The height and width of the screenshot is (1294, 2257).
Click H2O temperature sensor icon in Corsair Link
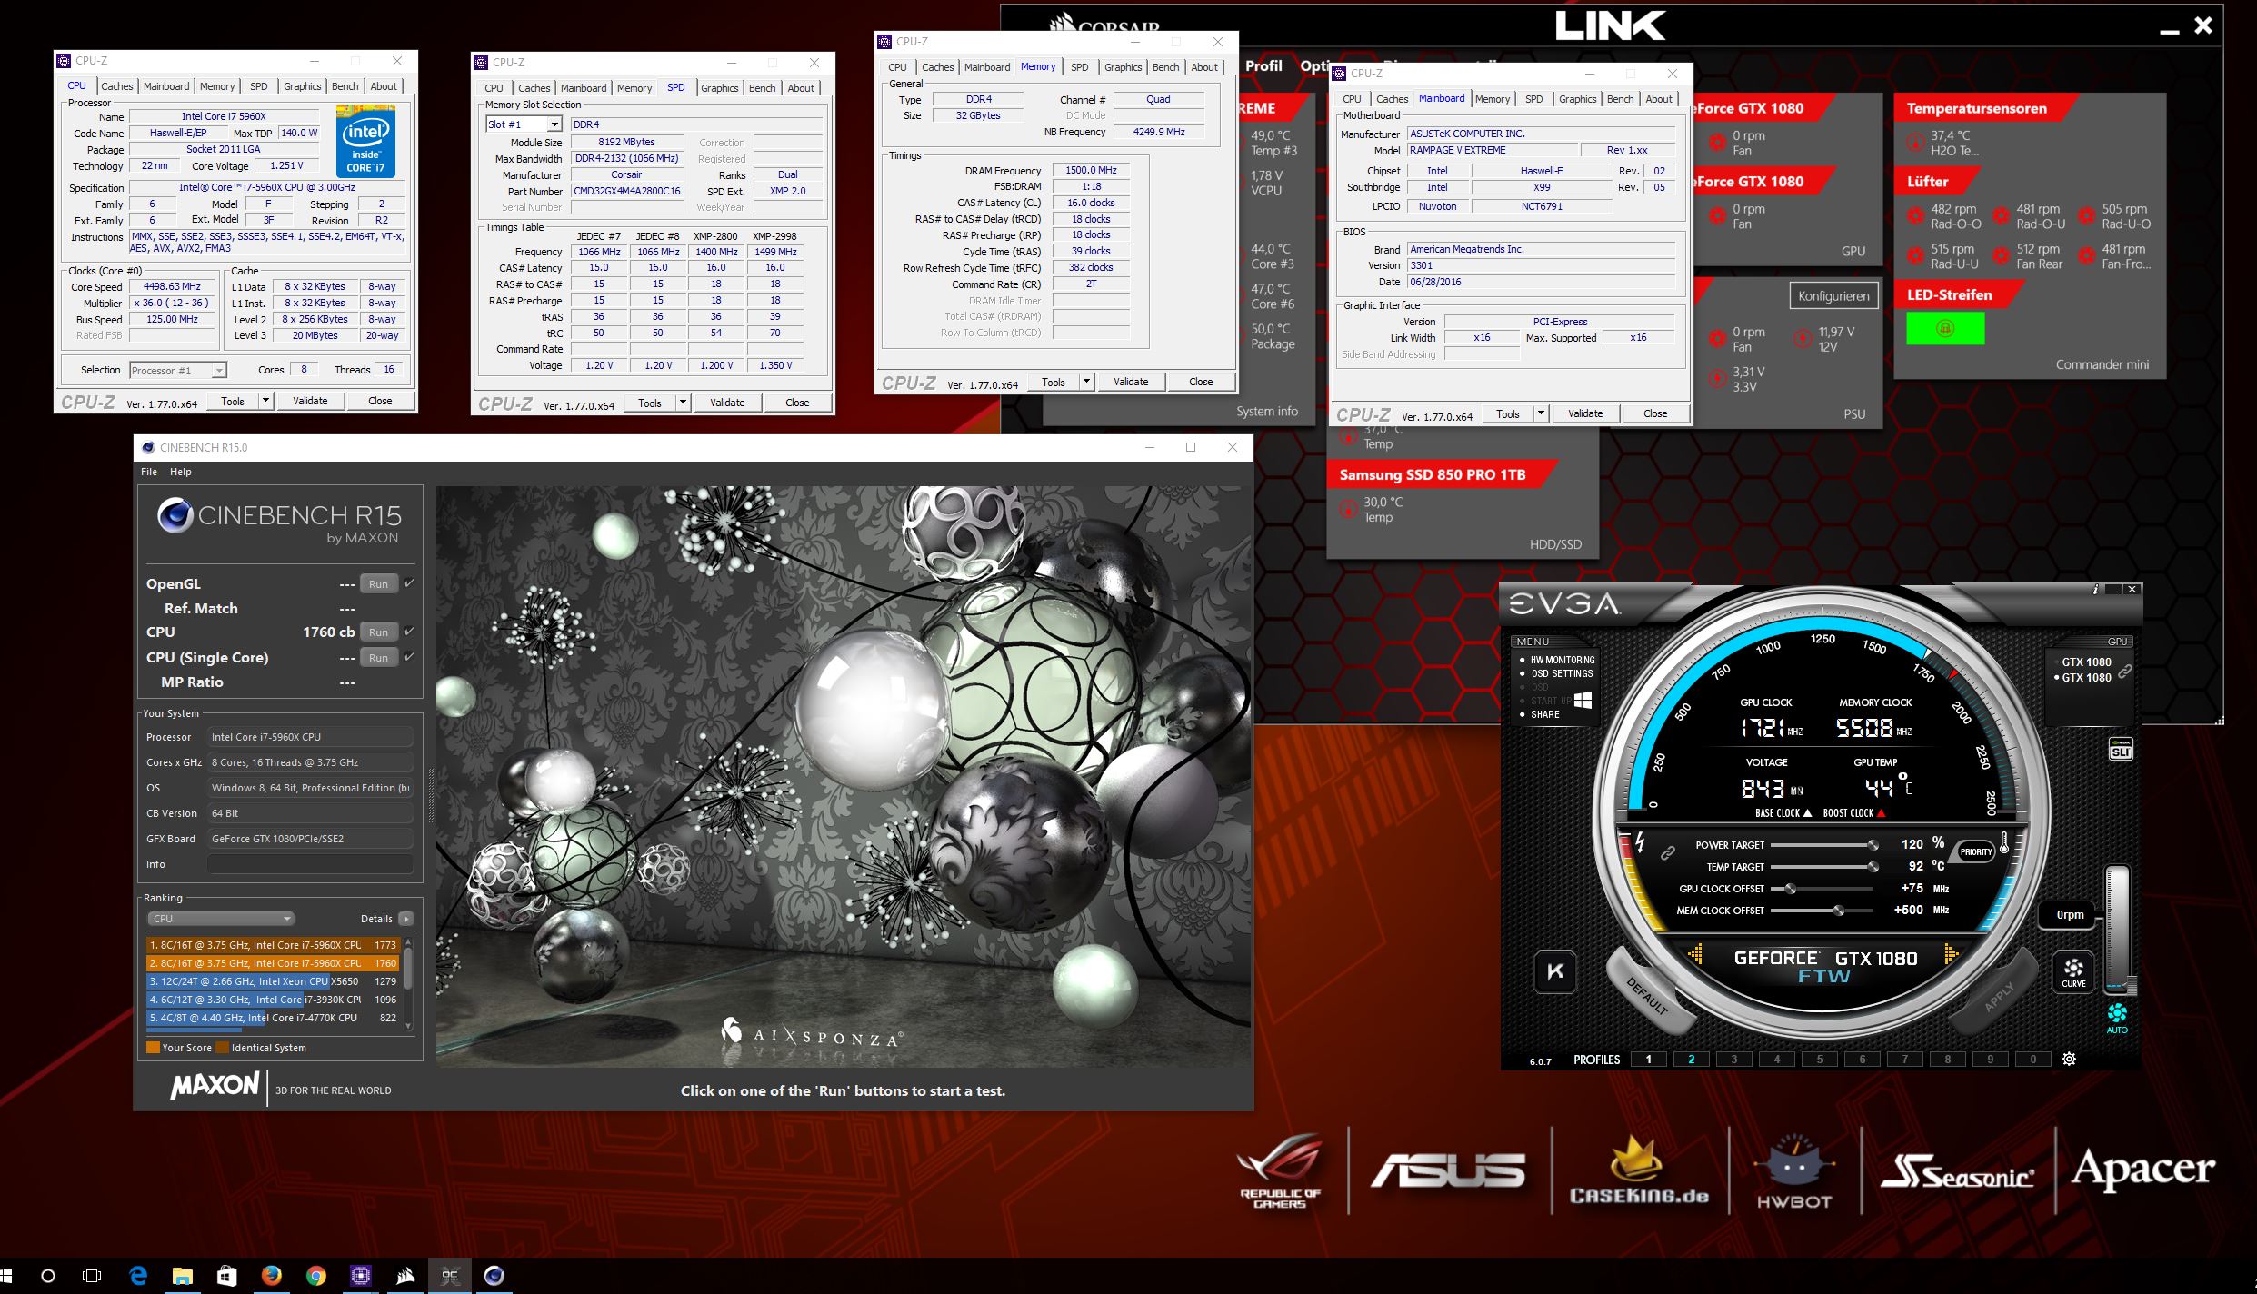point(1915,143)
